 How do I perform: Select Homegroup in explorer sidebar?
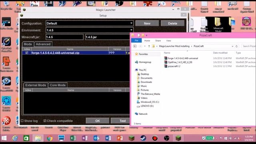click(145, 62)
